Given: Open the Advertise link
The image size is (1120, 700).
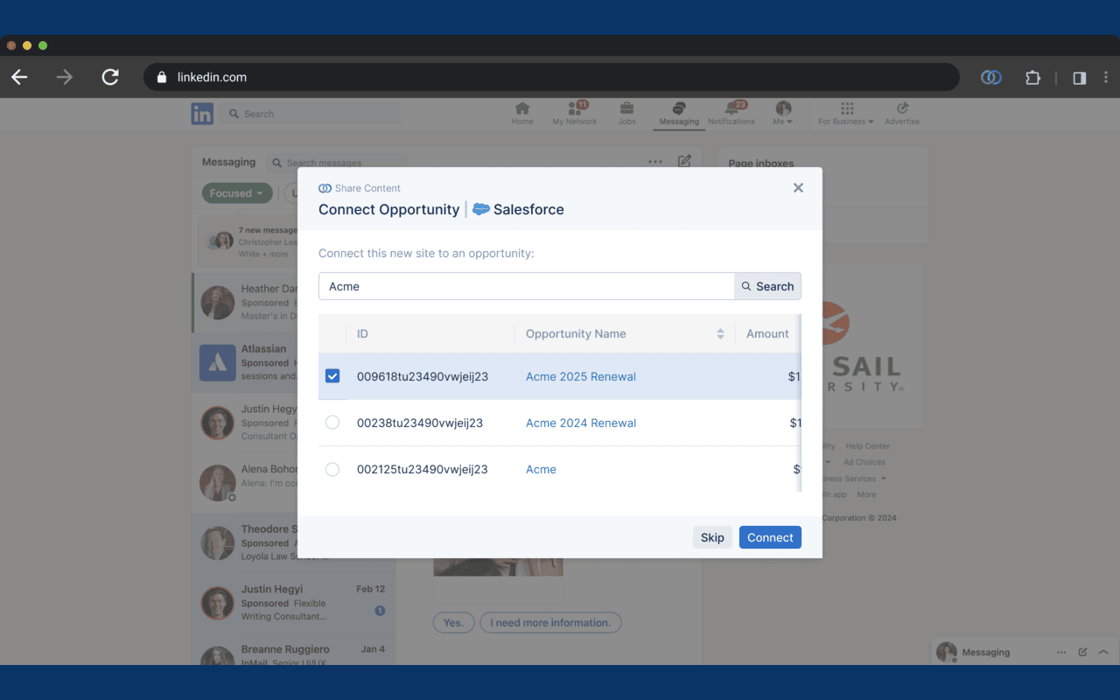Looking at the screenshot, I should tap(902, 114).
